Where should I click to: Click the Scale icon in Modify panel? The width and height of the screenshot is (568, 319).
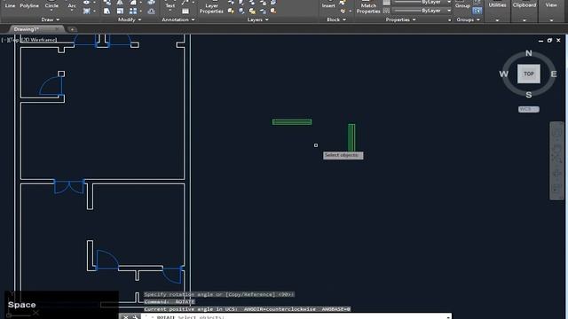[x=120, y=12]
